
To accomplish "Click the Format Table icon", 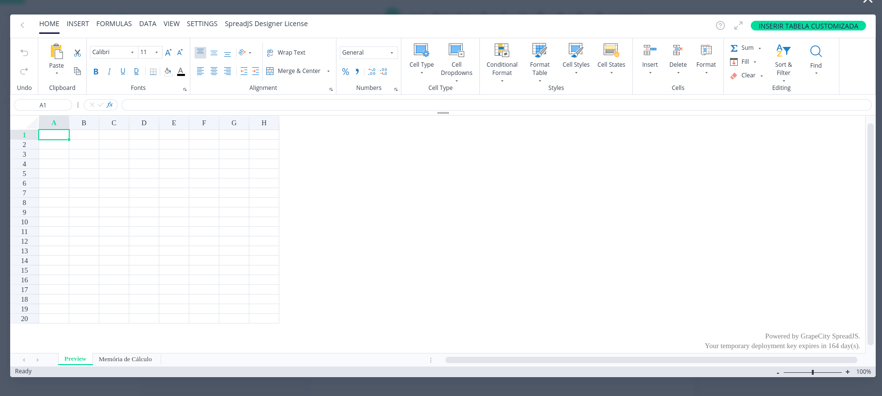I will click(x=539, y=50).
